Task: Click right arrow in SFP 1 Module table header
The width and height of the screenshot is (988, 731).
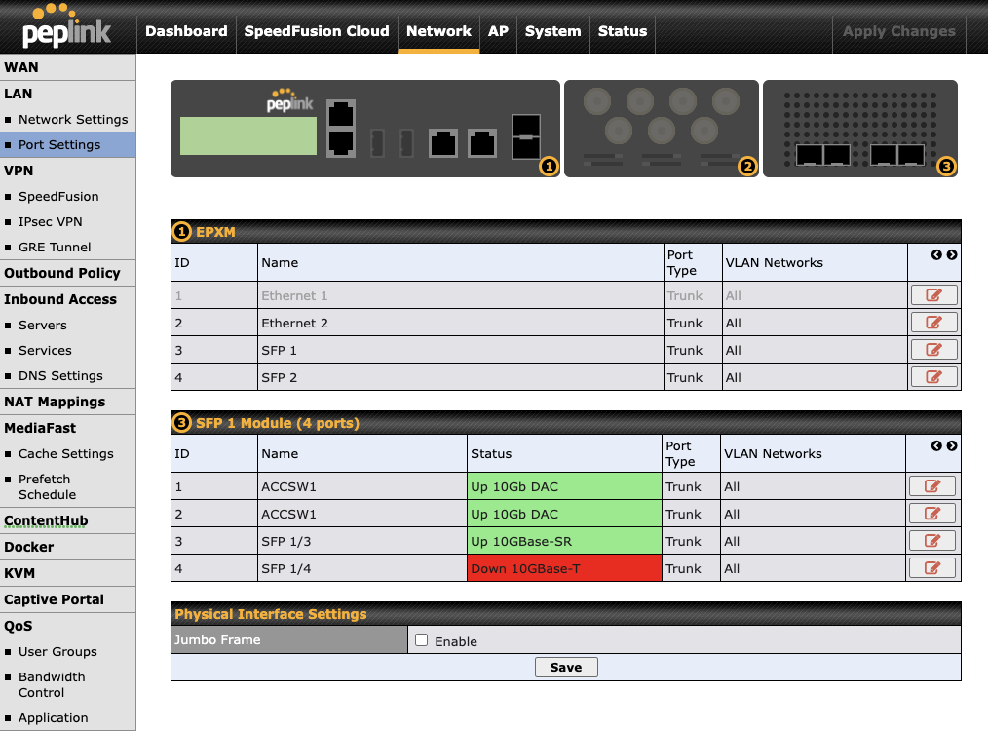Action: point(951,445)
